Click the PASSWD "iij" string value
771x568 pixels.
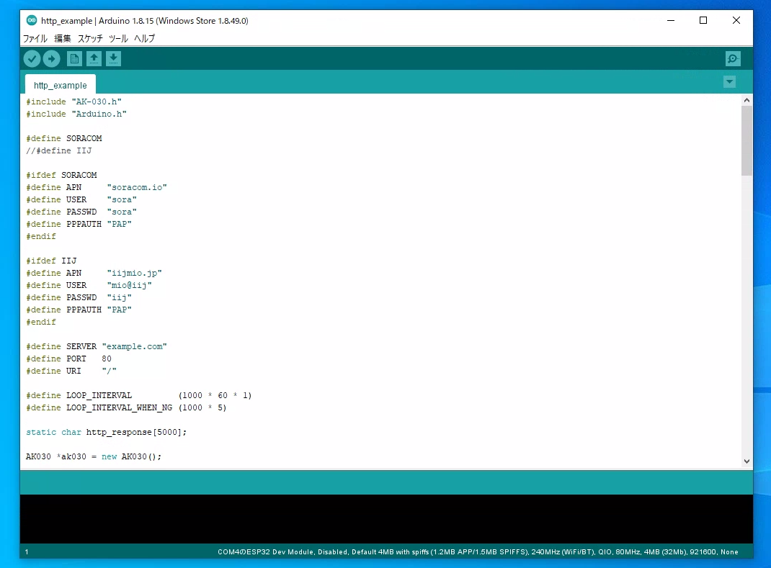pyautogui.click(x=119, y=298)
